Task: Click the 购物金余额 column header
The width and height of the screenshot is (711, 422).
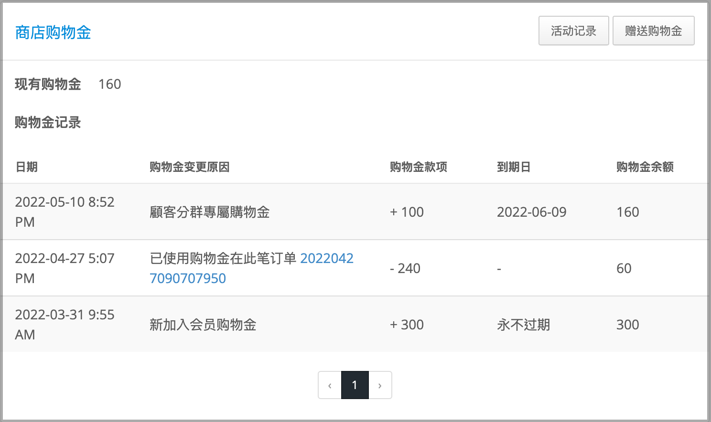Action: coord(645,167)
